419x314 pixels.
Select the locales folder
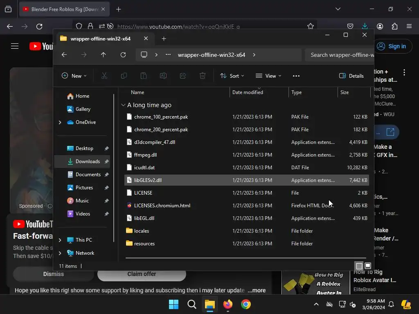click(246, 231)
